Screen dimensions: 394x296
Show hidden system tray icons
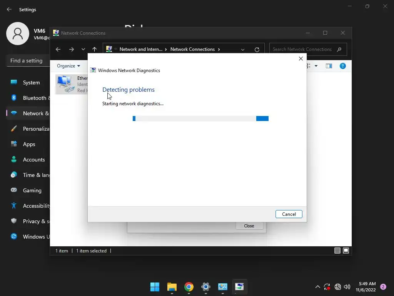(317, 287)
